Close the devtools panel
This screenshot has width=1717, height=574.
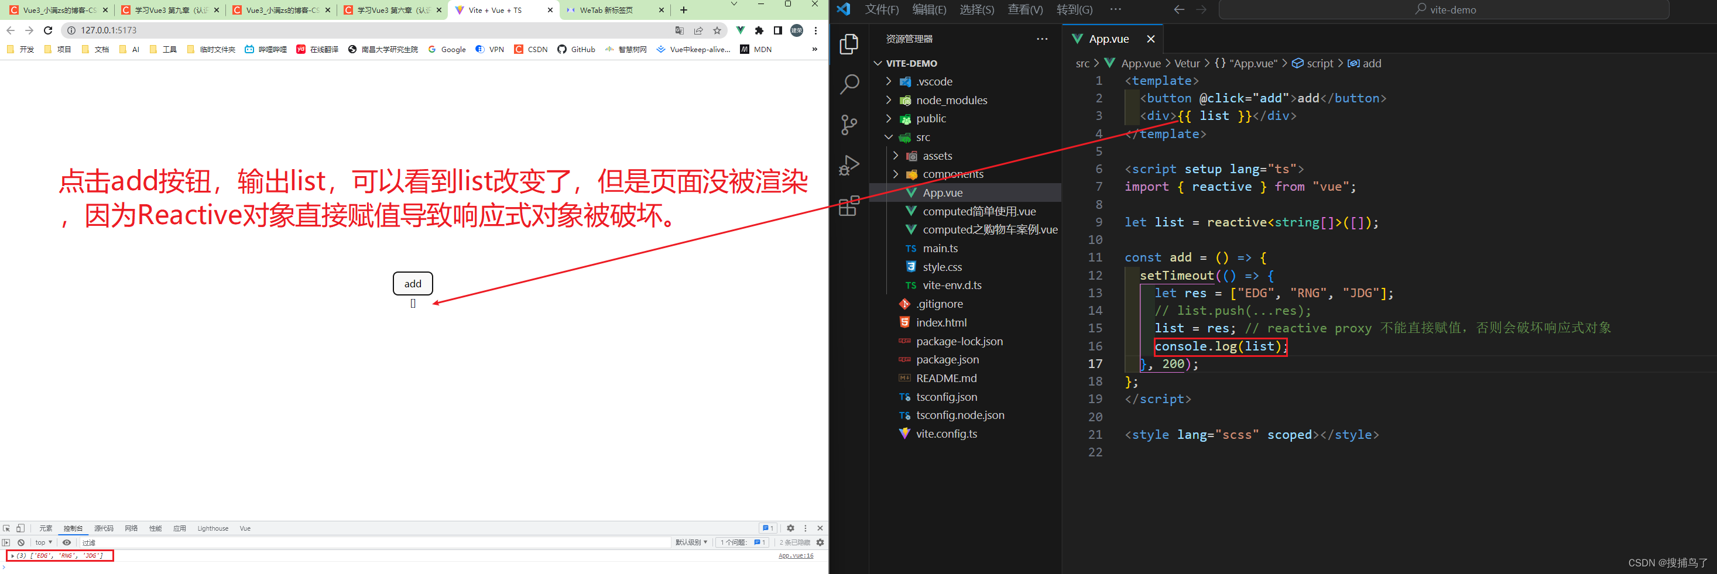coord(821,528)
